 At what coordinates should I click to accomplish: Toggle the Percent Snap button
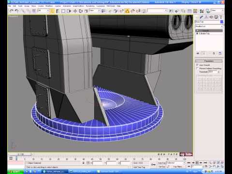(133, 11)
